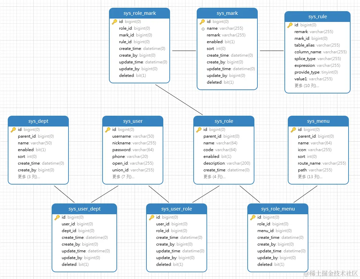Expand the 3 more columns in sys_dept

[29, 177]
